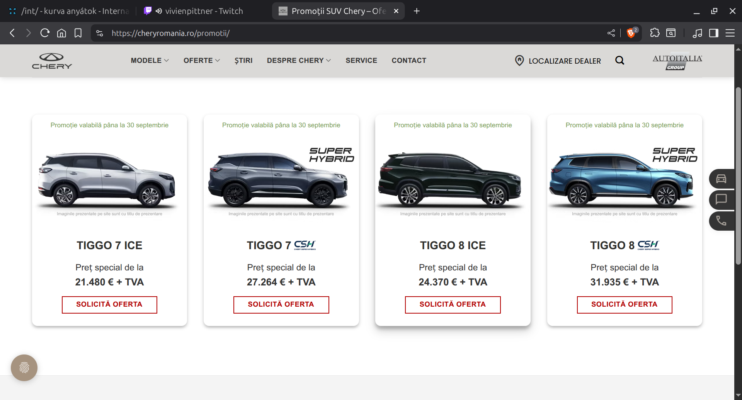Go forward to the next page
Screen dimensions: 742x400
pos(28,33)
